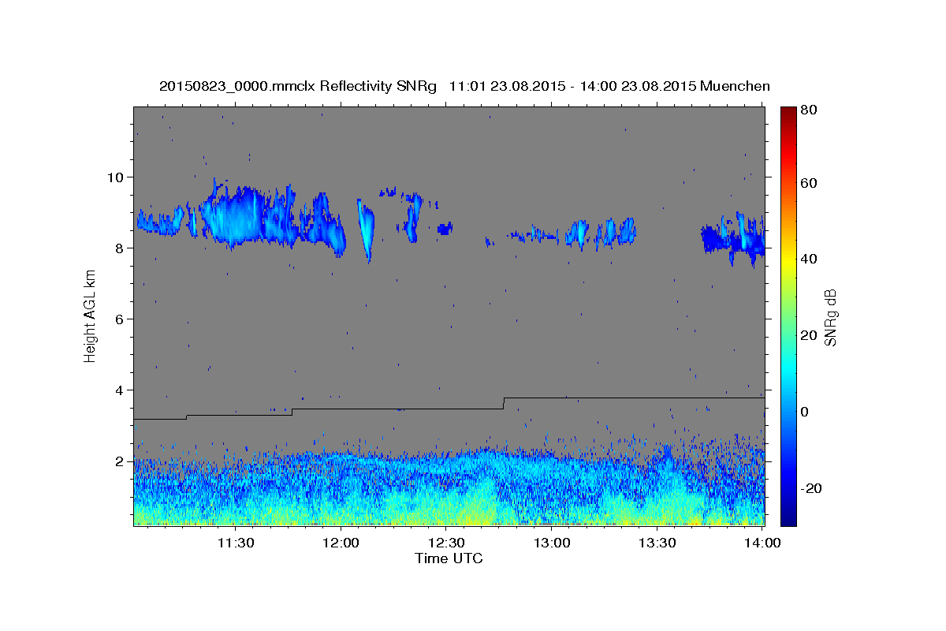Click the dark blue bottom of the colorbar
This screenshot has width=946, height=631.
[x=788, y=517]
